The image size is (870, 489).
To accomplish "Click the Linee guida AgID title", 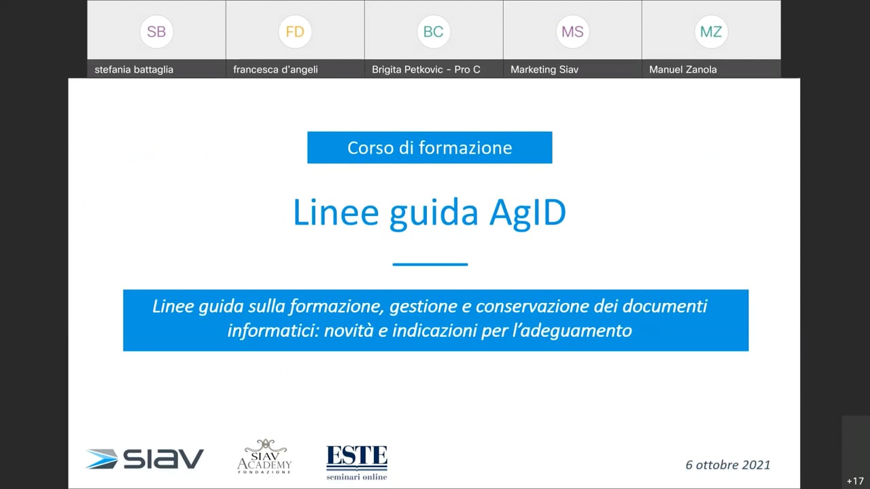I will tap(430, 213).
